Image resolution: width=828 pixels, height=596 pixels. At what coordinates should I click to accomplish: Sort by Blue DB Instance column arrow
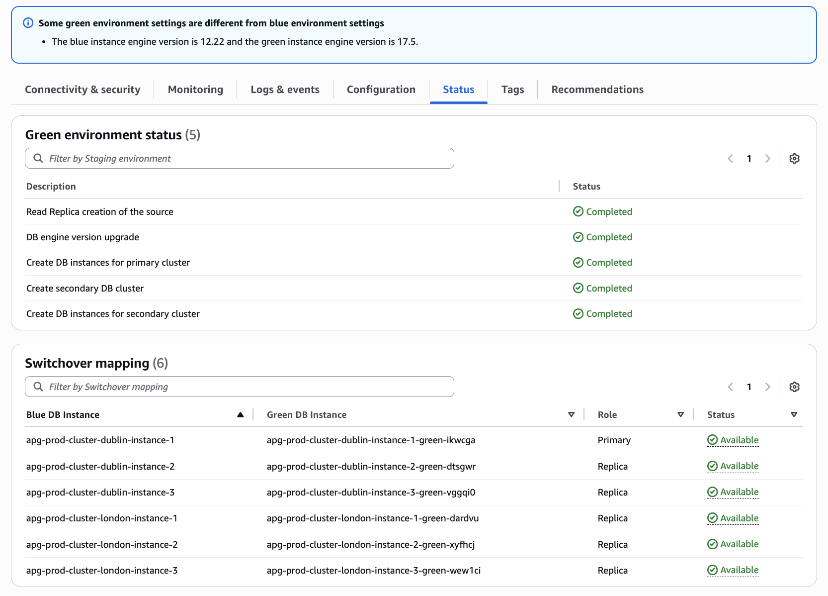(240, 414)
